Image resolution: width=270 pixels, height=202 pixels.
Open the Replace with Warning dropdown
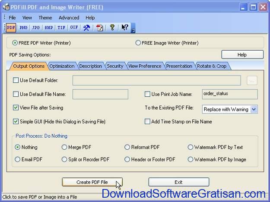point(254,109)
